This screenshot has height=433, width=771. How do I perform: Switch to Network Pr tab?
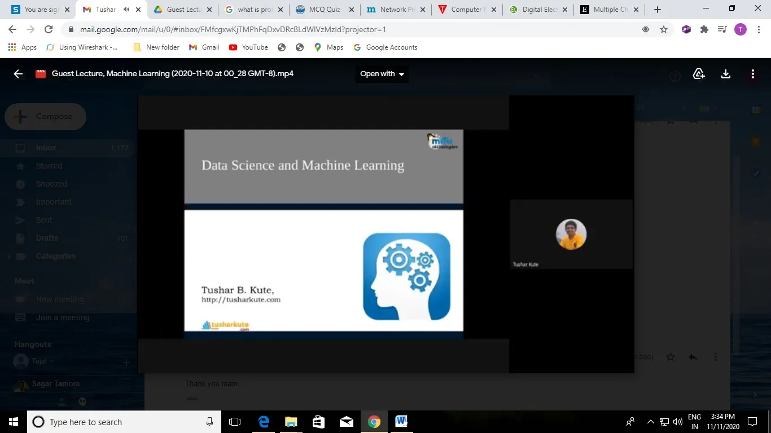tap(395, 10)
